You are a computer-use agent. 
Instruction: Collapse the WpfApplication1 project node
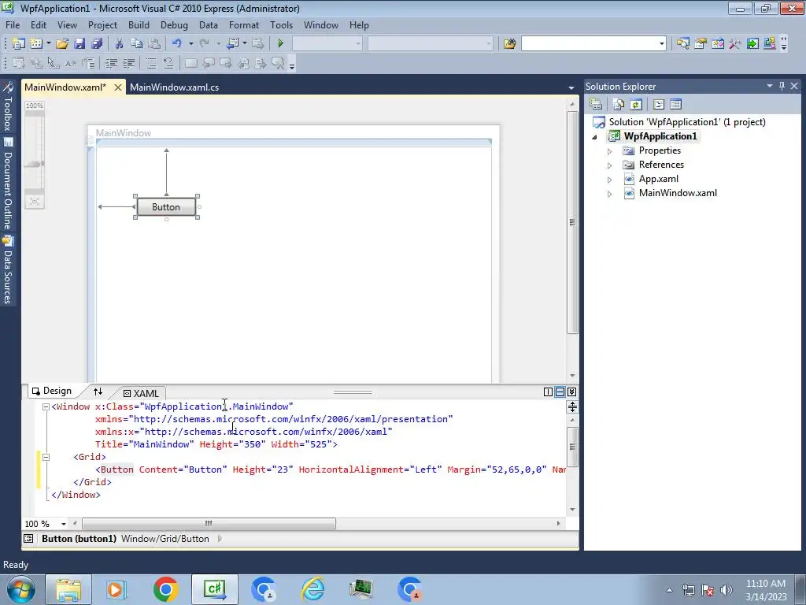click(x=595, y=137)
